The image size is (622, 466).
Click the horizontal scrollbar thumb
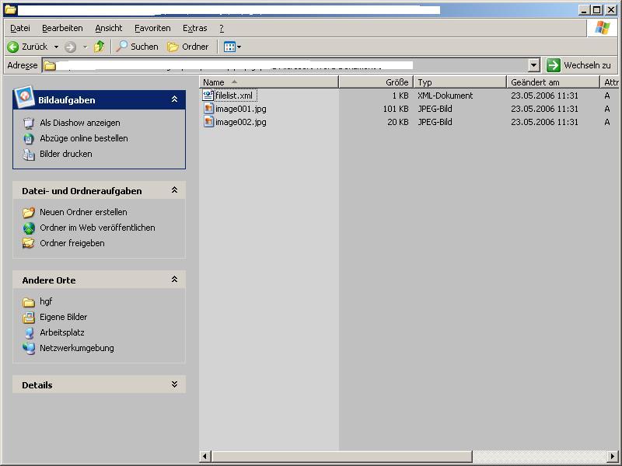point(342,456)
